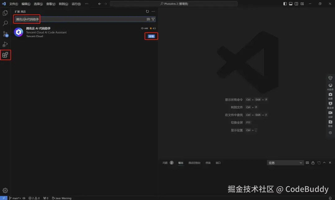Click the sync changes icon beside main branch
Viewport: 335px width, 200px height.
(x=24, y=198)
